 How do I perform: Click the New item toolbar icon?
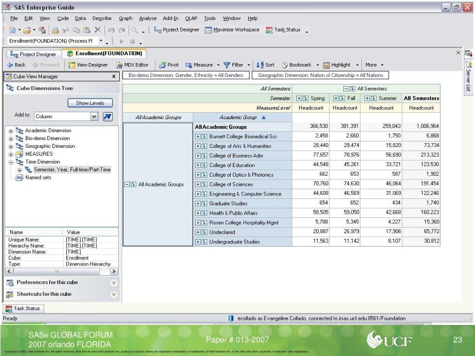12,30
